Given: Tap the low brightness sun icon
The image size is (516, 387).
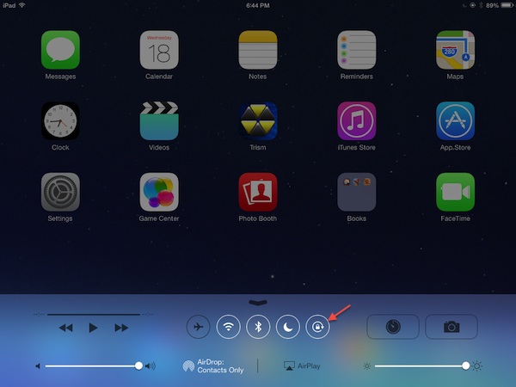Looking at the screenshot, I should 367,366.
